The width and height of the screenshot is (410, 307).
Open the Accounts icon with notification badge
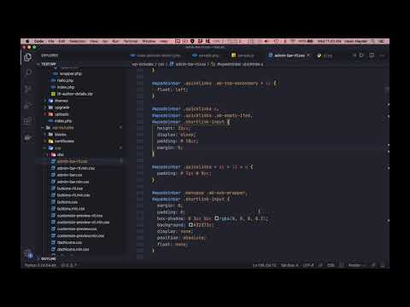coord(28,253)
